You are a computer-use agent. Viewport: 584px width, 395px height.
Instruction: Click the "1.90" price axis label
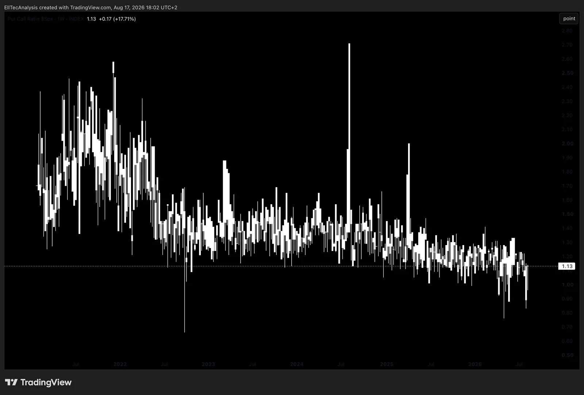click(567, 158)
